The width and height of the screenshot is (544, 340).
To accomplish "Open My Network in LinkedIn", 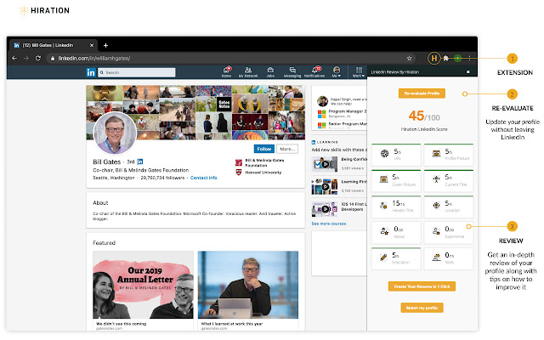I will (248, 71).
